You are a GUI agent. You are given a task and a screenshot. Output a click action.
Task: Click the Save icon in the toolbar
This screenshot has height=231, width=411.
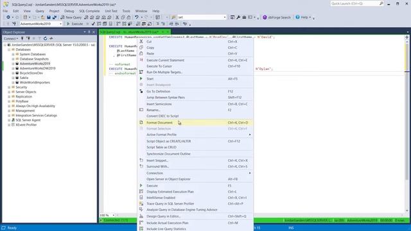tap(49, 17)
